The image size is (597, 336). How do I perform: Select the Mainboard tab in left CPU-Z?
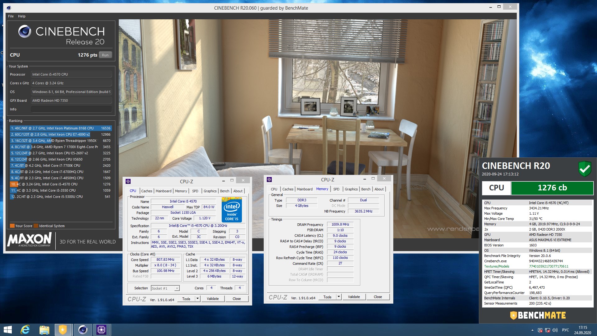click(x=164, y=191)
